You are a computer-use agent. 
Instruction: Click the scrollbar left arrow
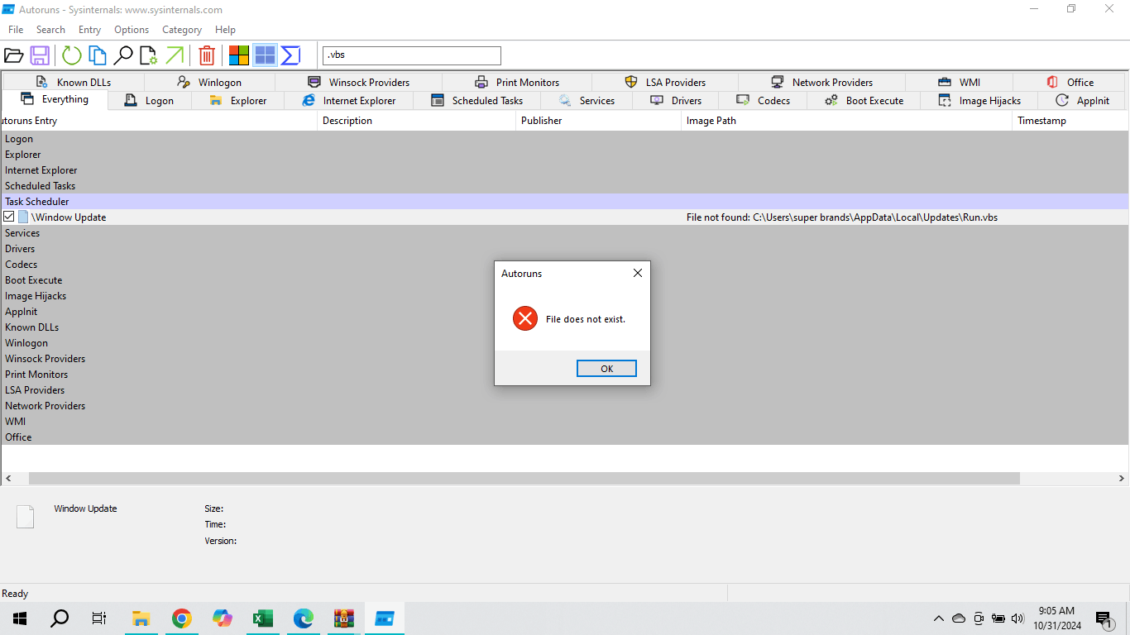coord(8,479)
